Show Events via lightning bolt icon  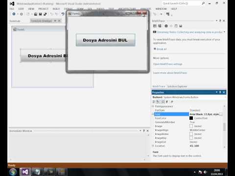(x=167, y=102)
